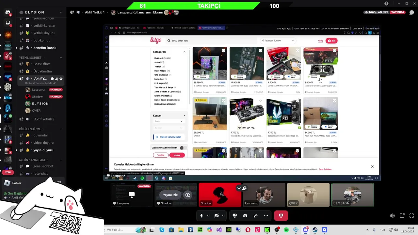Viewport: 418px width, 235px height.
Task: Add channel to METİN KANALLARI category
Action: pos(61,160)
